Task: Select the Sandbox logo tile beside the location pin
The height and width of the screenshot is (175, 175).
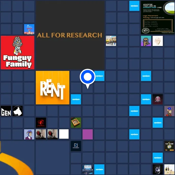Action: click(100, 76)
